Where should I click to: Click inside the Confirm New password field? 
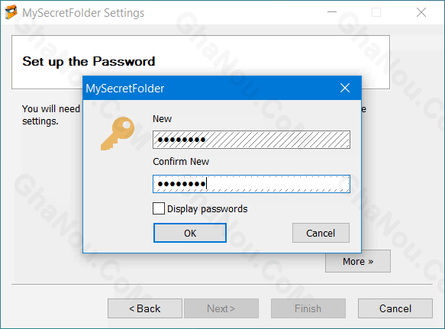pyautogui.click(x=251, y=184)
